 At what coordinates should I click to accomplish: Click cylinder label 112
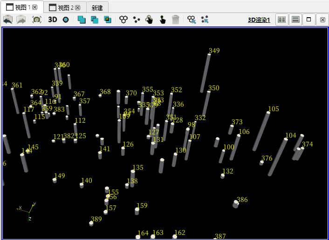pyautogui.click(x=80, y=120)
